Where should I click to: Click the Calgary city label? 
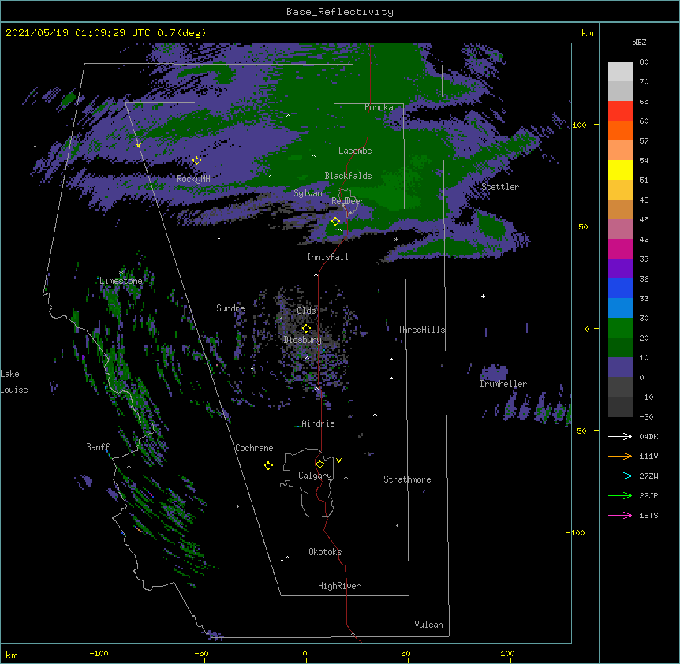(315, 476)
